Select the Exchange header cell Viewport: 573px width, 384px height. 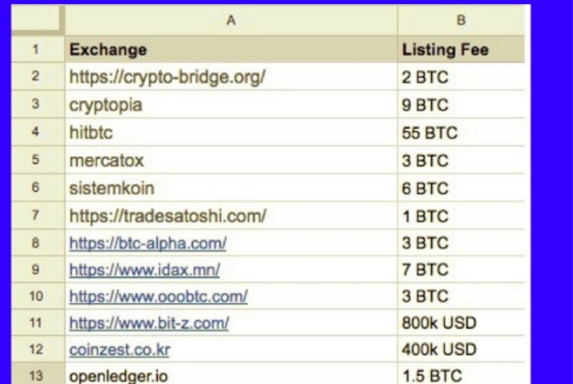[x=230, y=50]
